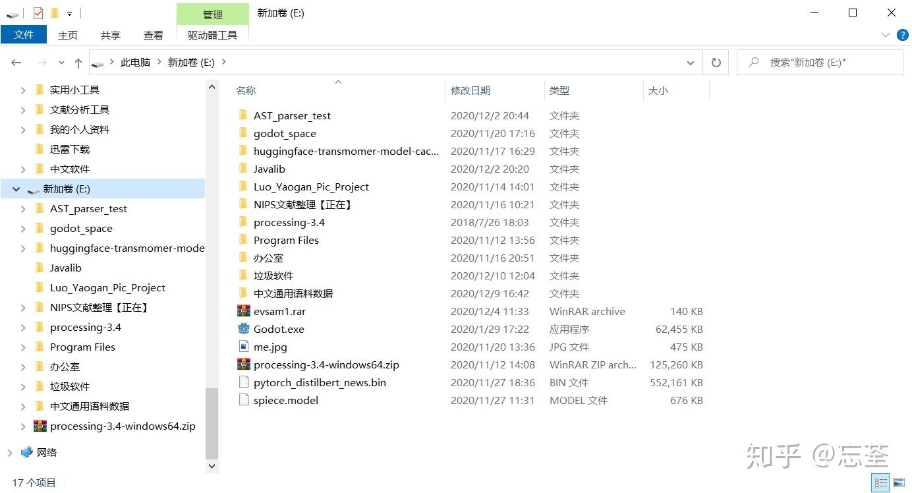
Task: Toggle sort order on 名称 column header
Action: point(246,90)
